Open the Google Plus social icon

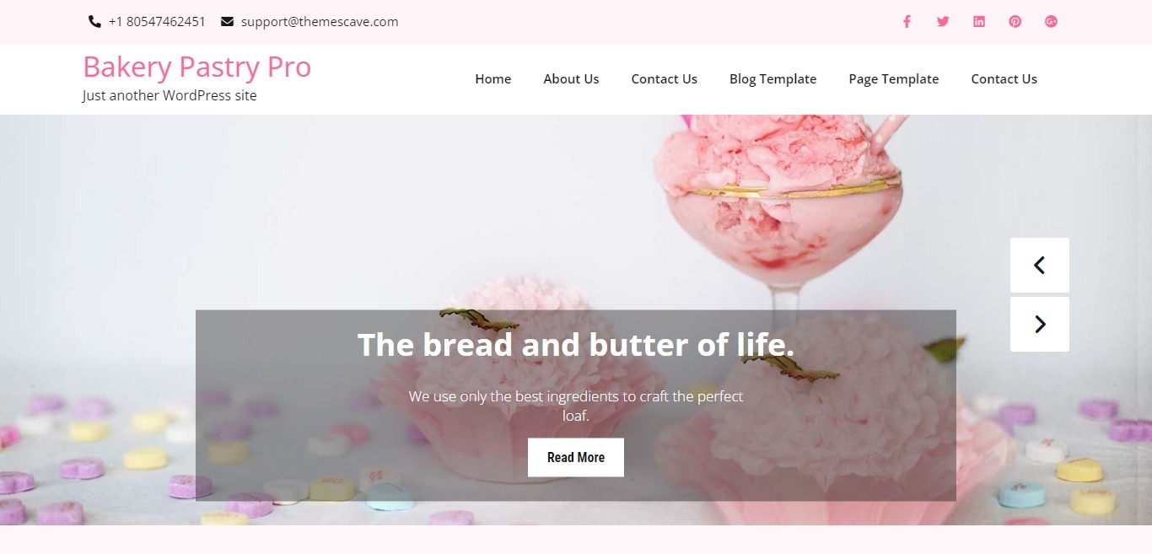coord(1051,22)
